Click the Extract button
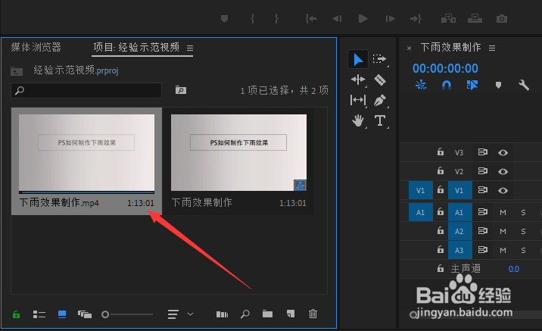The height and width of the screenshot is (331, 542). [x=475, y=18]
